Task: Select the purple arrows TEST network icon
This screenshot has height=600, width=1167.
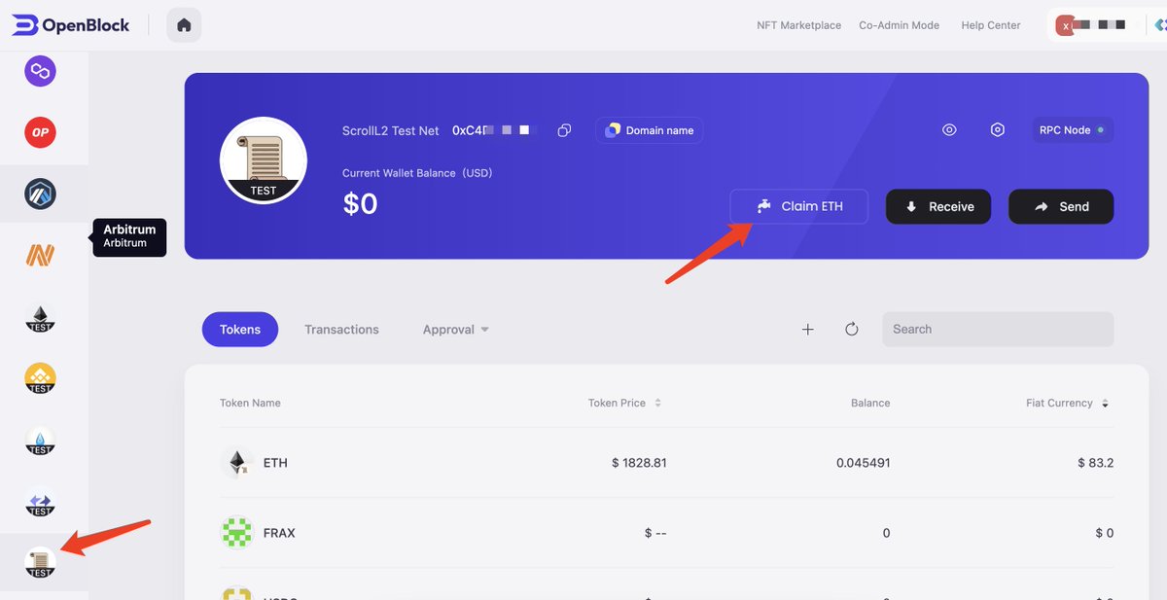Action: coord(41,502)
